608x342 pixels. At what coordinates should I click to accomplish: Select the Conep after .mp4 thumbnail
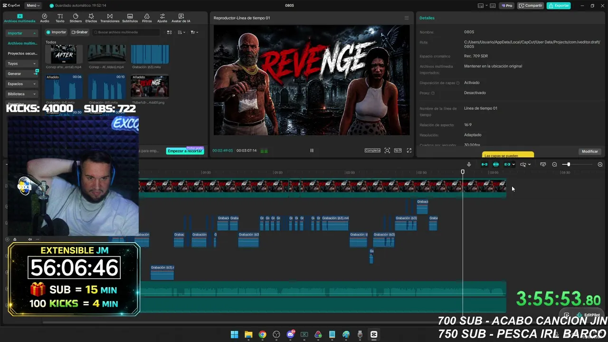click(64, 54)
